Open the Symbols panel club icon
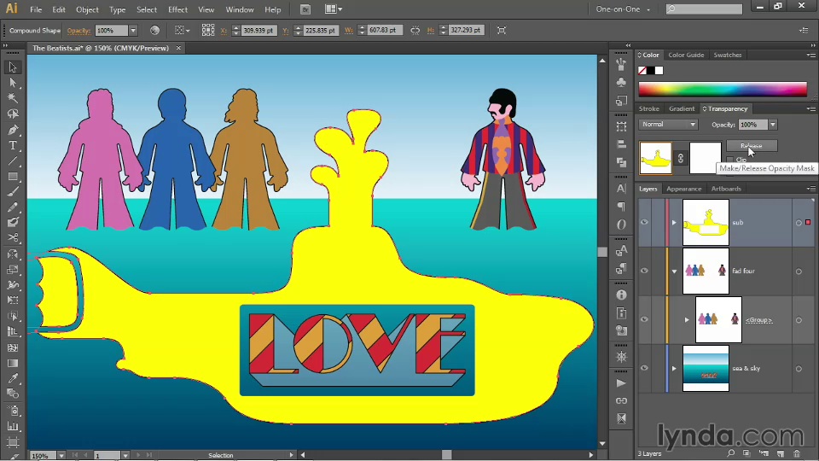Image resolution: width=819 pixels, height=461 pixels. pyautogui.click(x=621, y=82)
